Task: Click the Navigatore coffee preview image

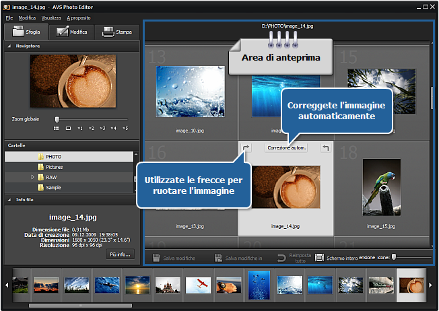Action: 73,81
